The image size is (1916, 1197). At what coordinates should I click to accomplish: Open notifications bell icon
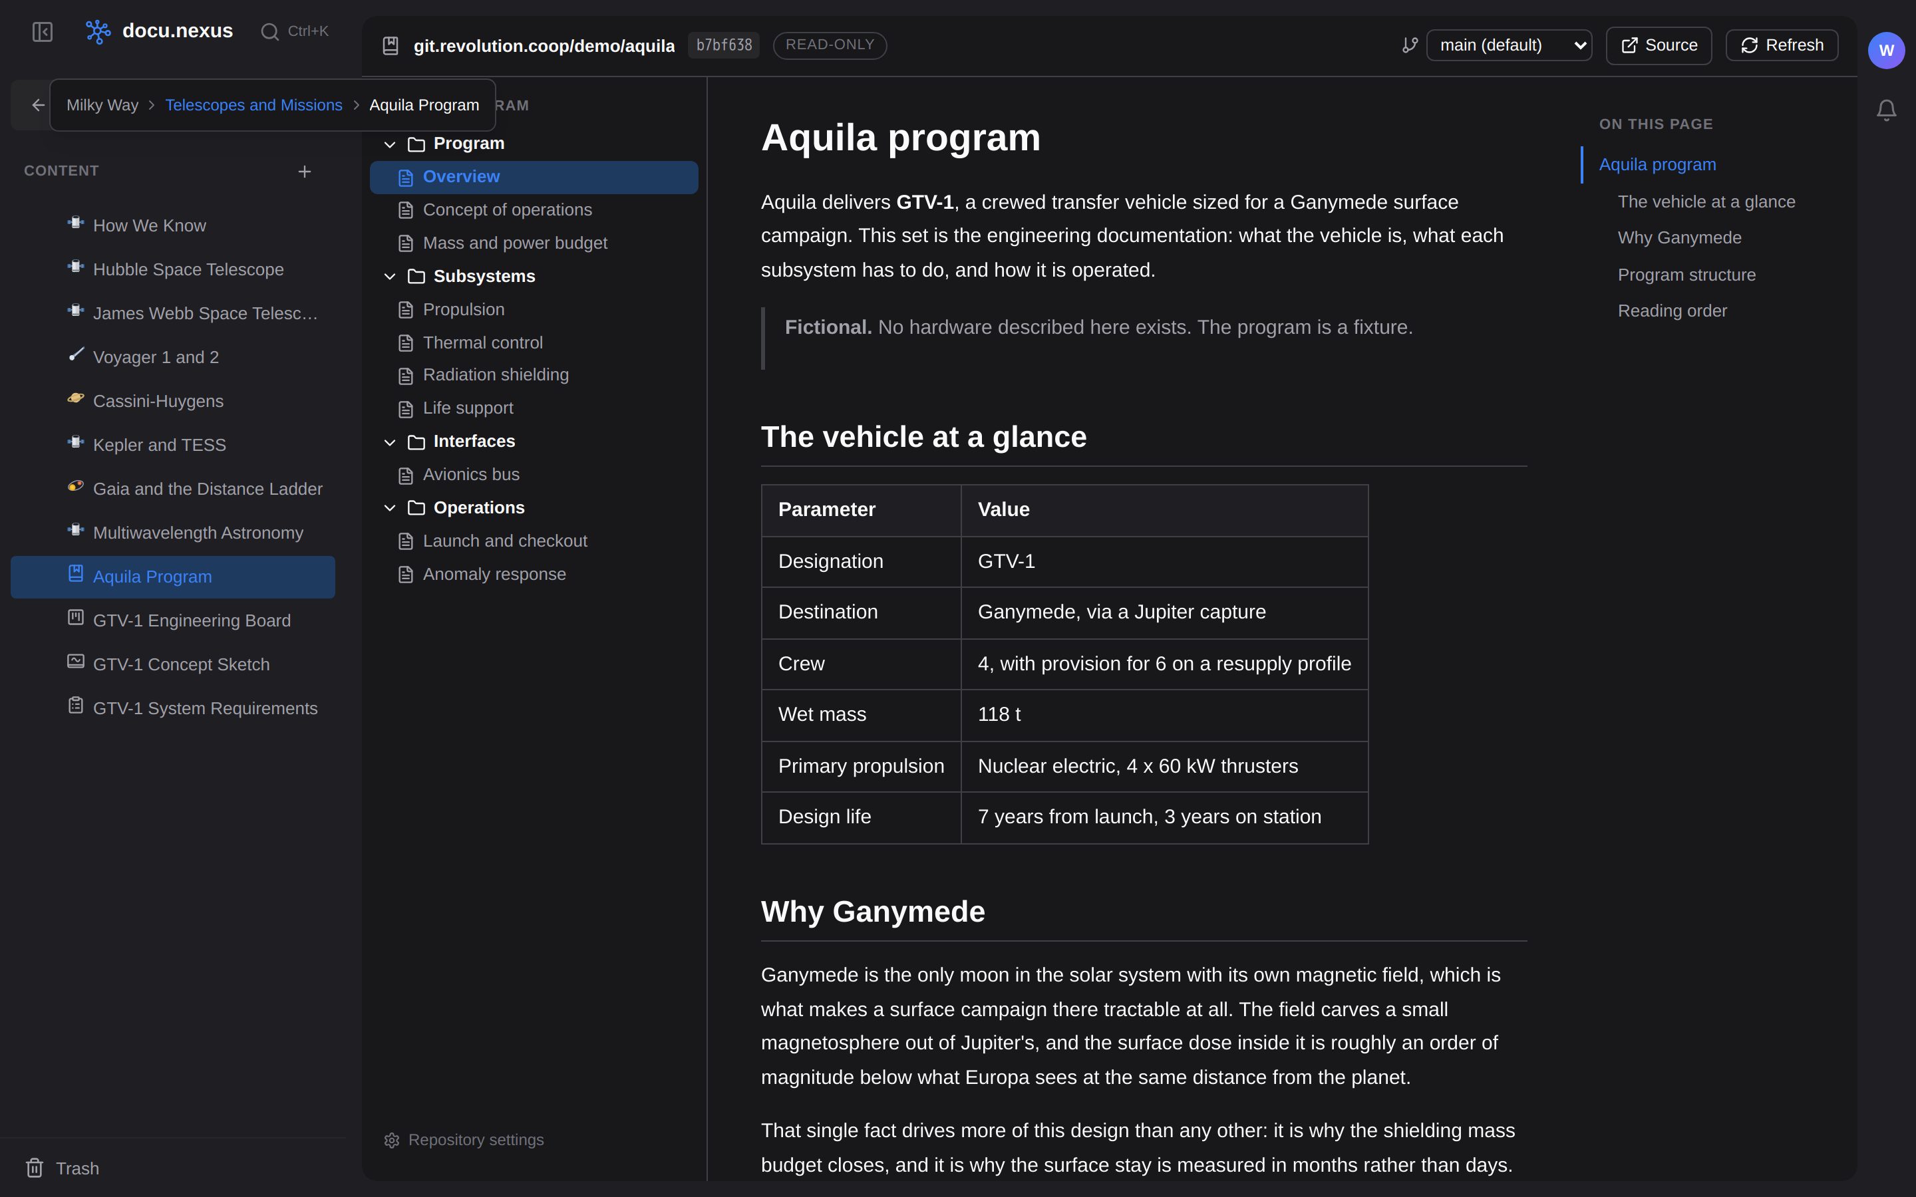coord(1887,110)
